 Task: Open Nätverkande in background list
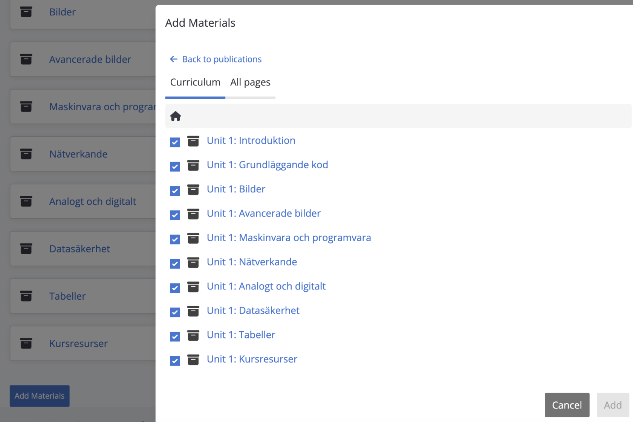coord(78,154)
